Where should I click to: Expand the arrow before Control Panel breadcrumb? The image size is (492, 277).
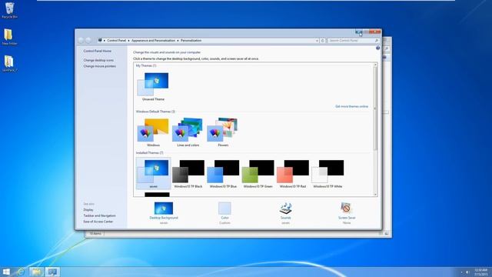click(x=105, y=41)
